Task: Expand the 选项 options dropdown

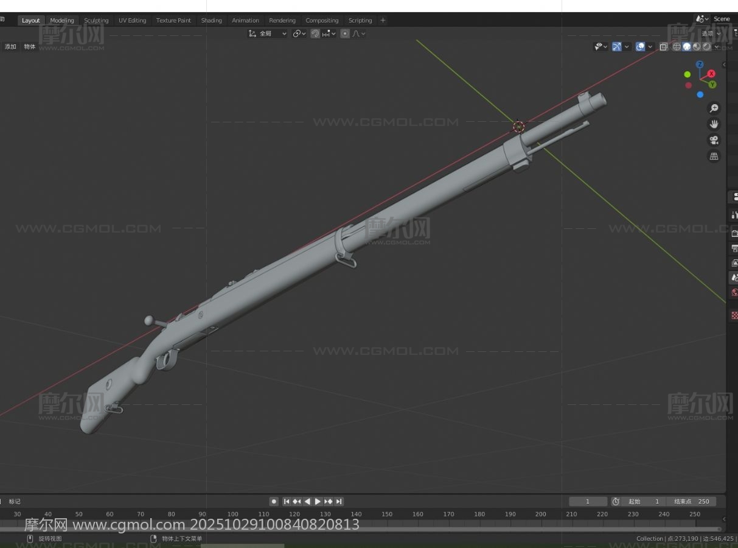Action: (710, 34)
